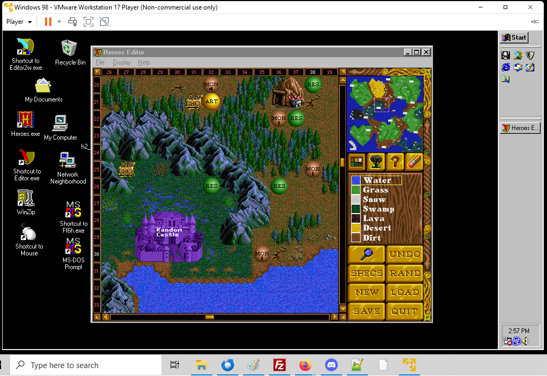Open Recycle Bin on Windows 98 desktop
The height and width of the screenshot is (376, 547).
70,53
